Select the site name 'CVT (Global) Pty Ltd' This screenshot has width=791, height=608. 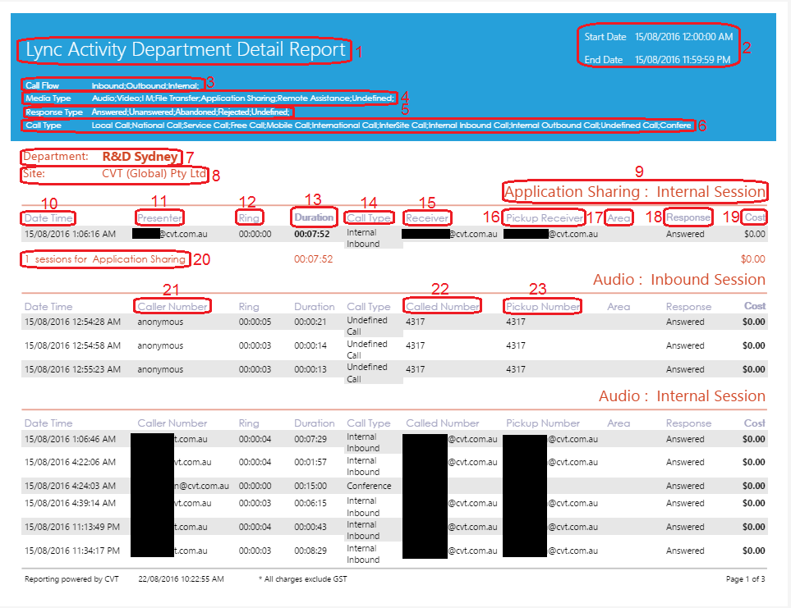point(154,174)
